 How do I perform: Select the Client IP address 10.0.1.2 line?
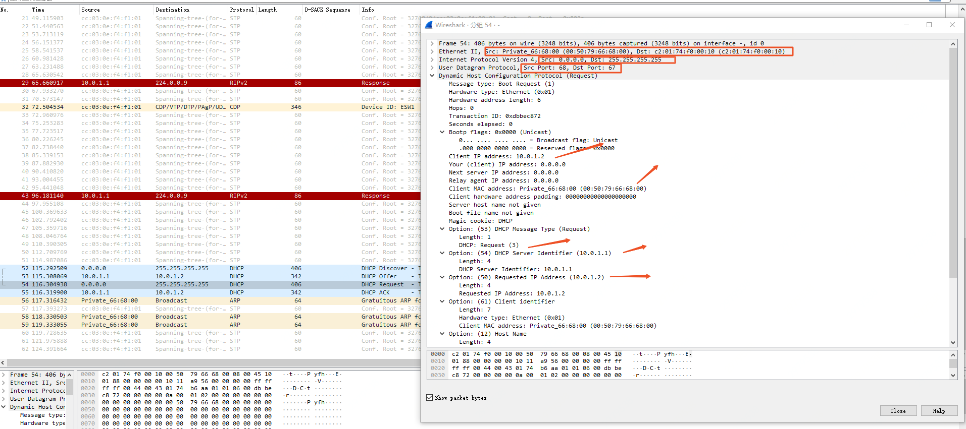[496, 156]
